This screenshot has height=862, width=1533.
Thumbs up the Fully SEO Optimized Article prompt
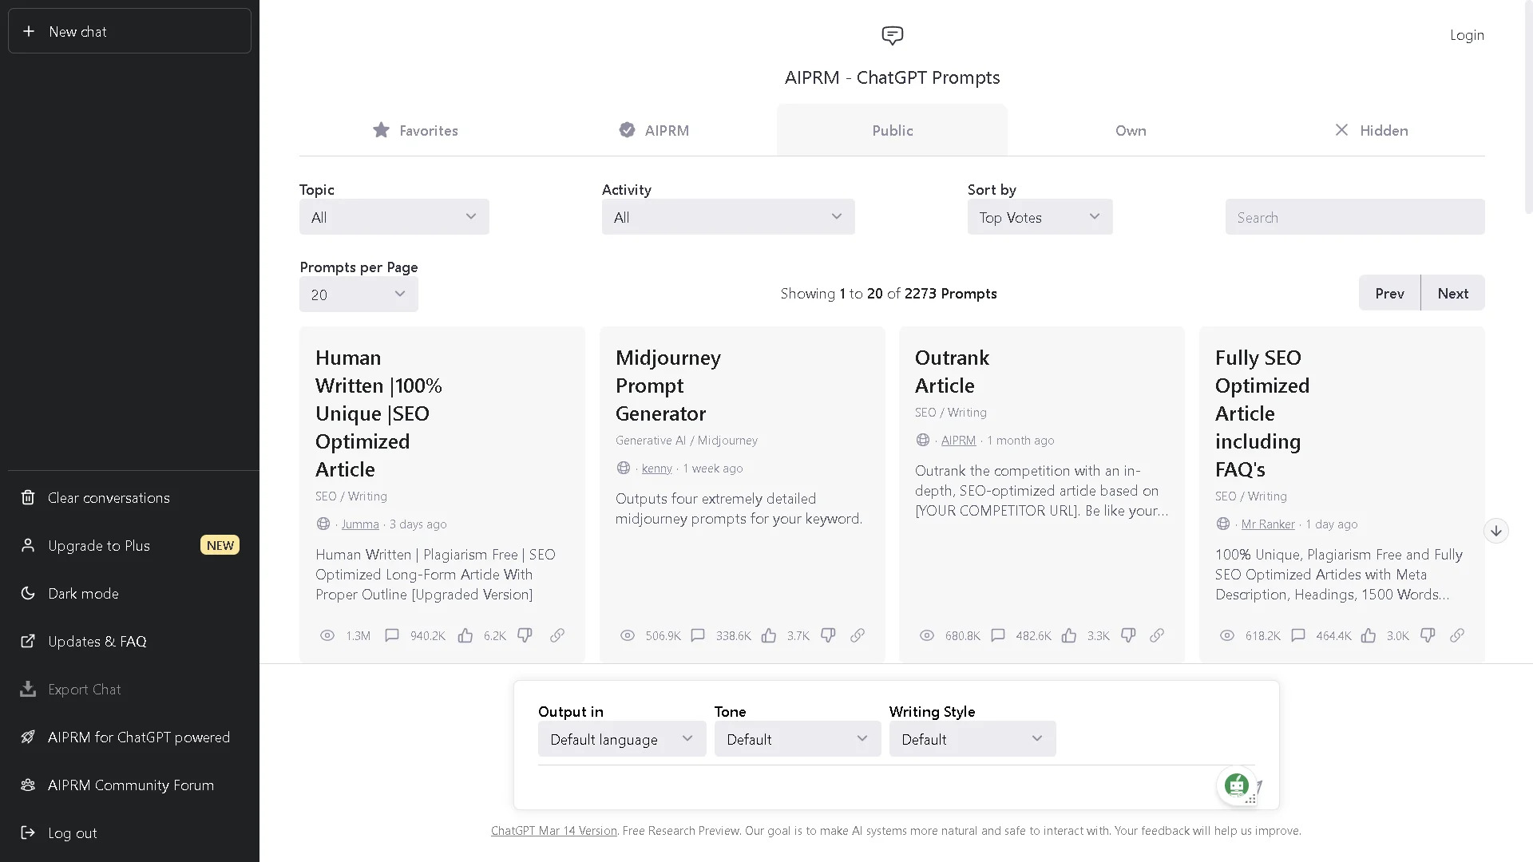(1369, 635)
